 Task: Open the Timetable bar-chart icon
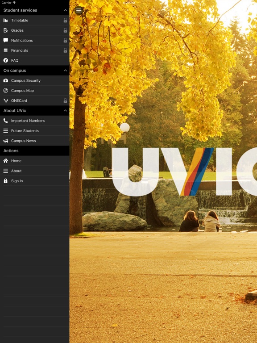click(x=6, y=21)
